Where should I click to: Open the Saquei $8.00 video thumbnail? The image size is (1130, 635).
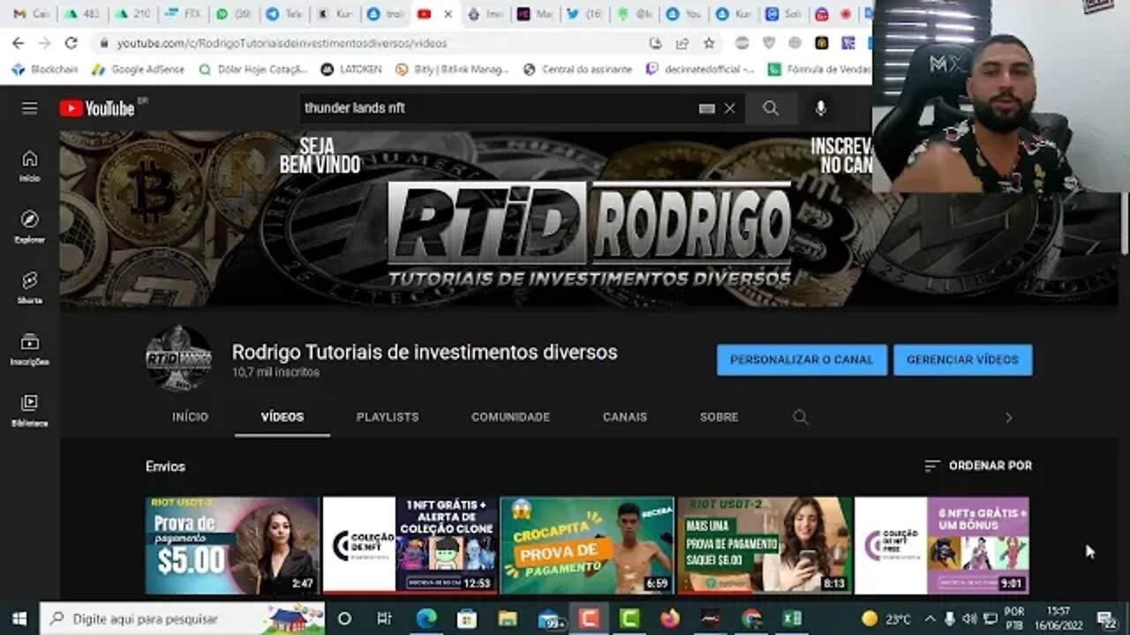[765, 545]
